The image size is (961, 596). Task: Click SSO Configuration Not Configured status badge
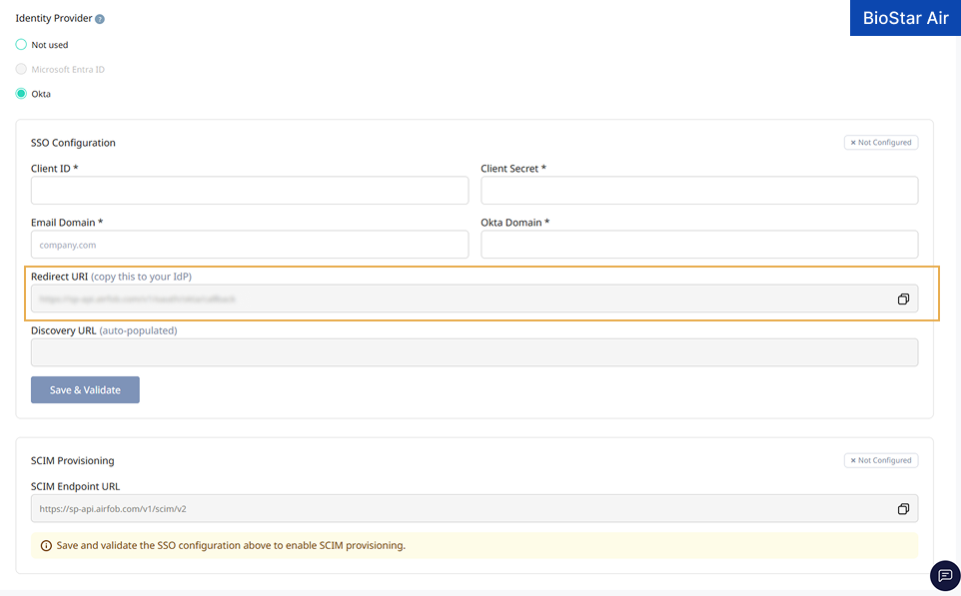coord(881,142)
